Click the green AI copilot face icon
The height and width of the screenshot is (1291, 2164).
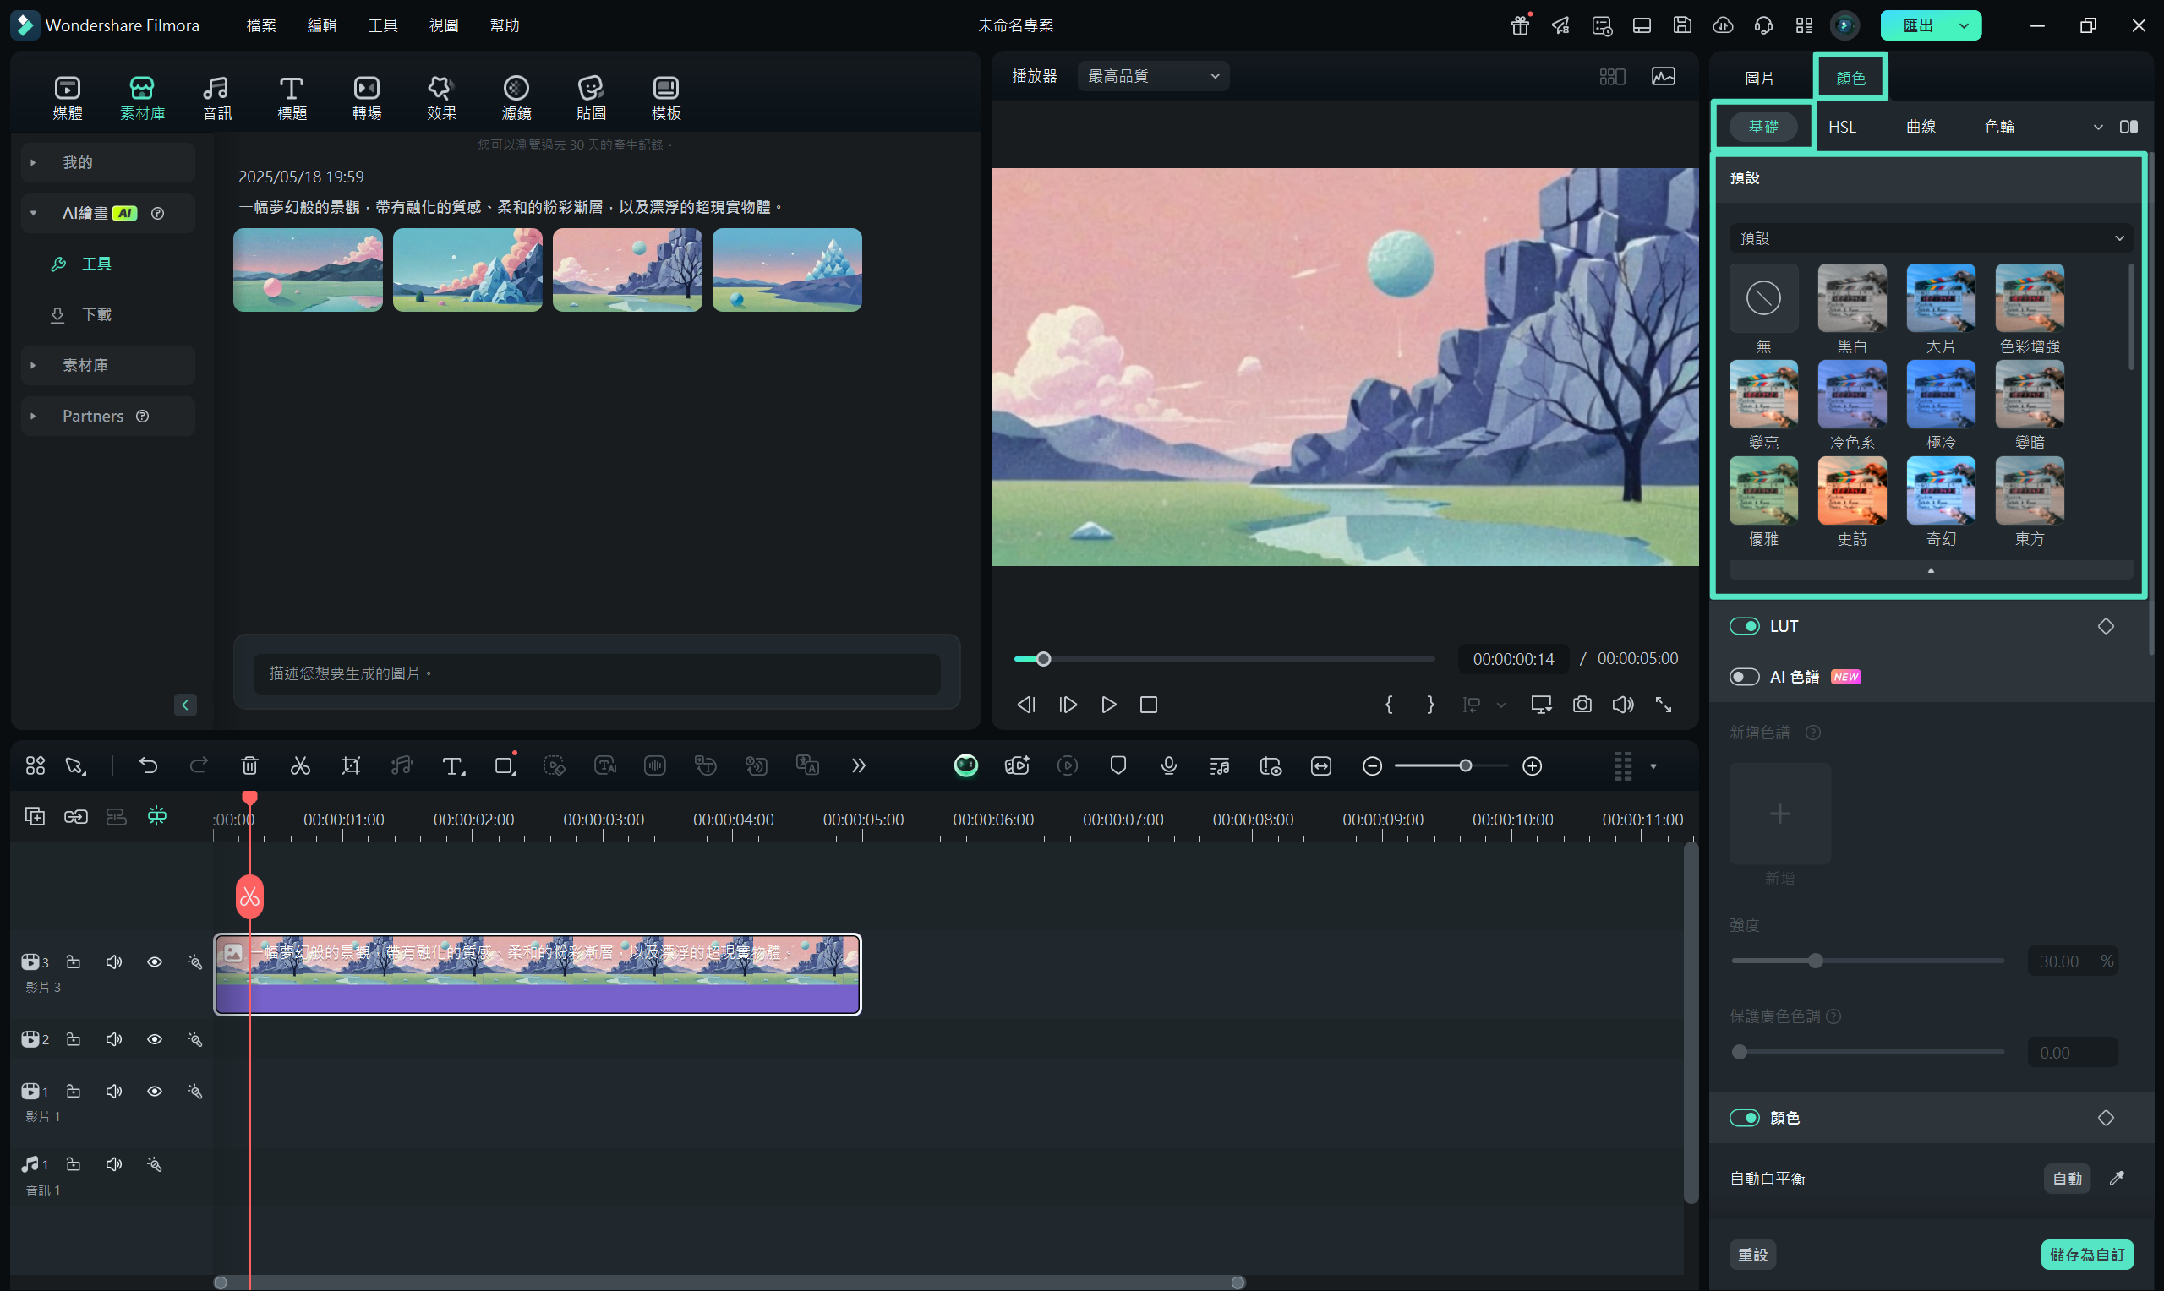click(x=966, y=765)
